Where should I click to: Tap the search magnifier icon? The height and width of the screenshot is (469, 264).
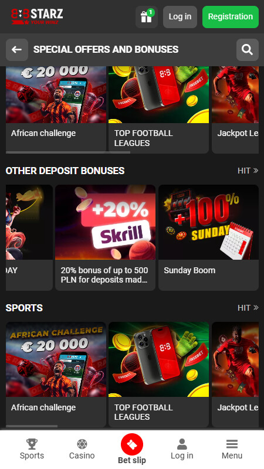pyautogui.click(x=247, y=50)
